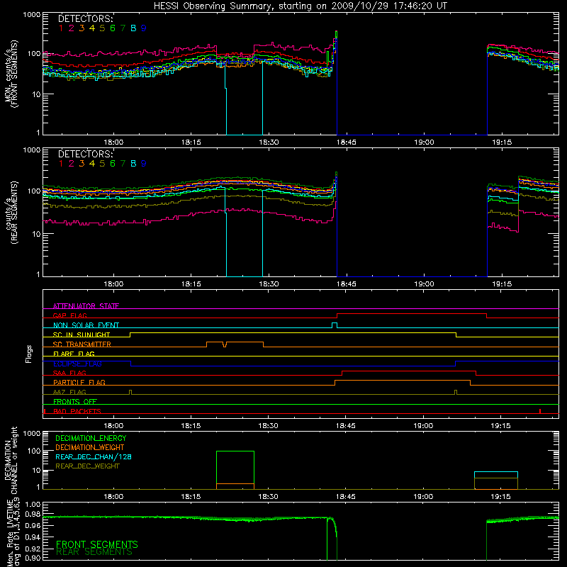This screenshot has height=567, width=567.
Task: Select the PARTICLE FLAG label
Action: (x=79, y=382)
